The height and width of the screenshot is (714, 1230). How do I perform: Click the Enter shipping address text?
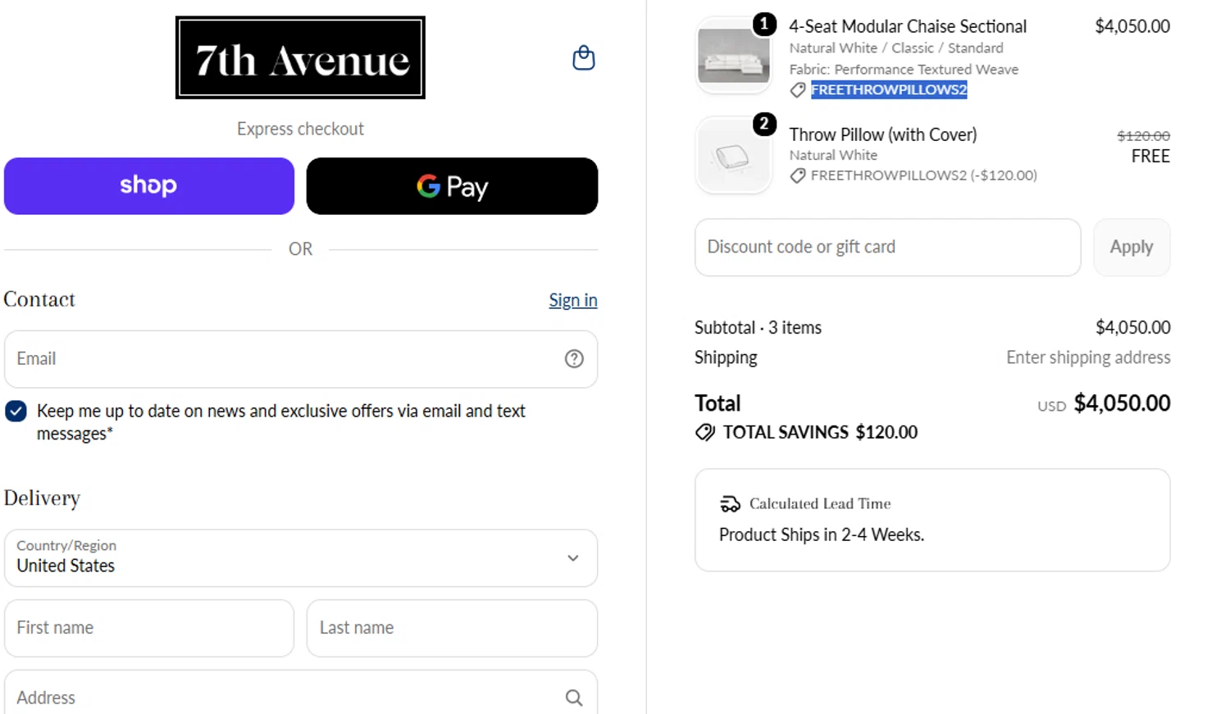click(1088, 357)
